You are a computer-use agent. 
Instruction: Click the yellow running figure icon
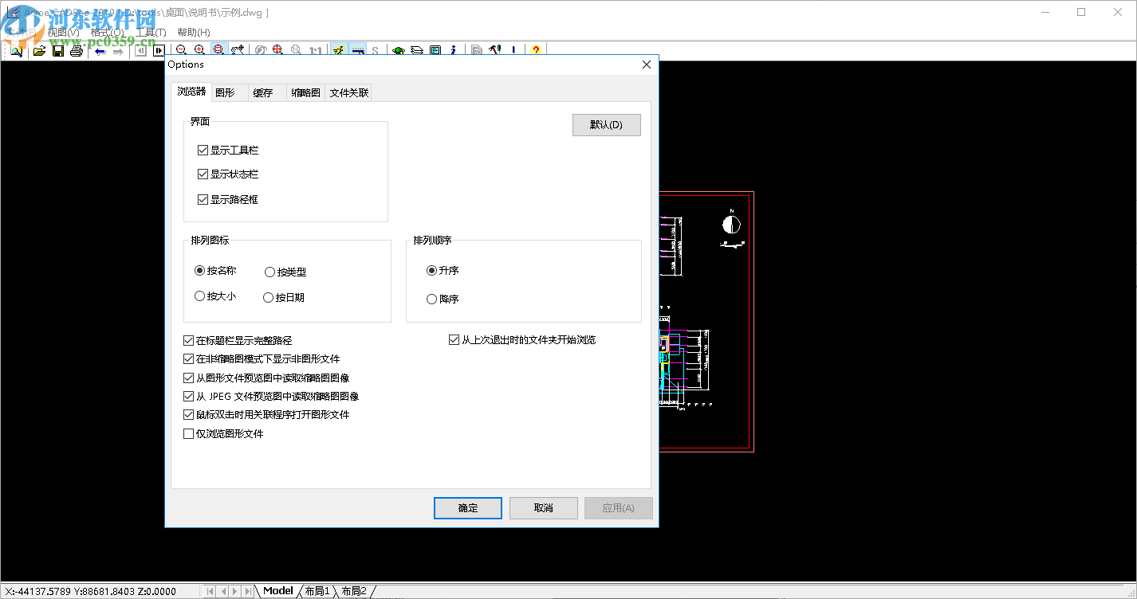340,50
